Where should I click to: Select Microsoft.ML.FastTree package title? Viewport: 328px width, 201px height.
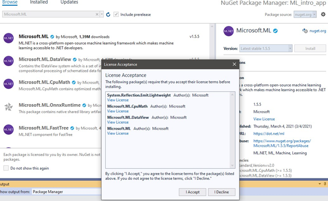point(43,127)
